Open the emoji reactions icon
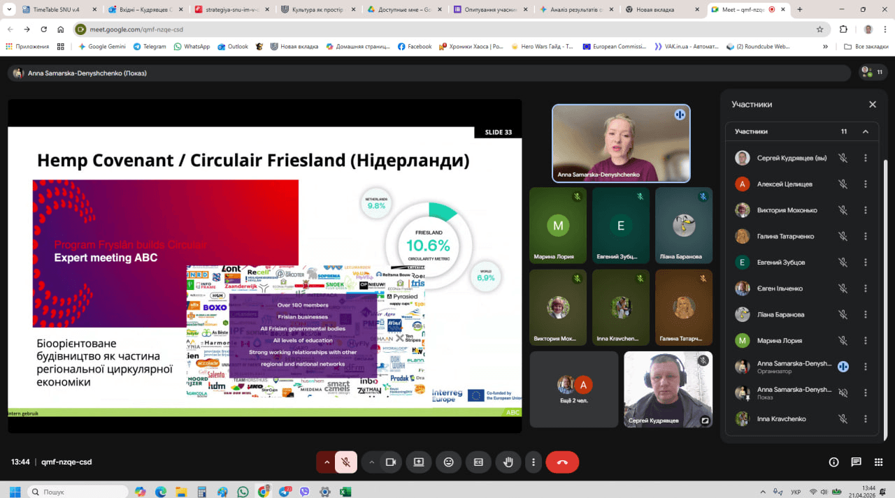 click(x=449, y=462)
